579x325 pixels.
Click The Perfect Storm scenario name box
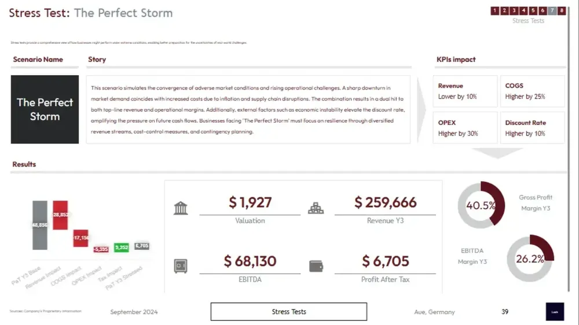(x=45, y=109)
